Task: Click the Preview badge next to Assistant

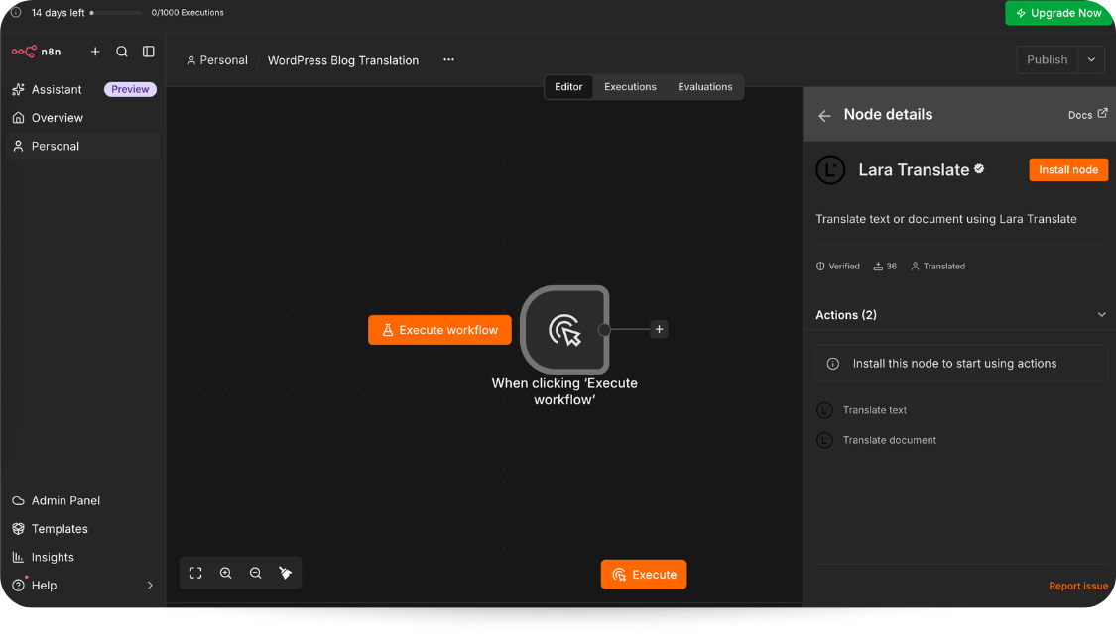Action: (x=130, y=89)
